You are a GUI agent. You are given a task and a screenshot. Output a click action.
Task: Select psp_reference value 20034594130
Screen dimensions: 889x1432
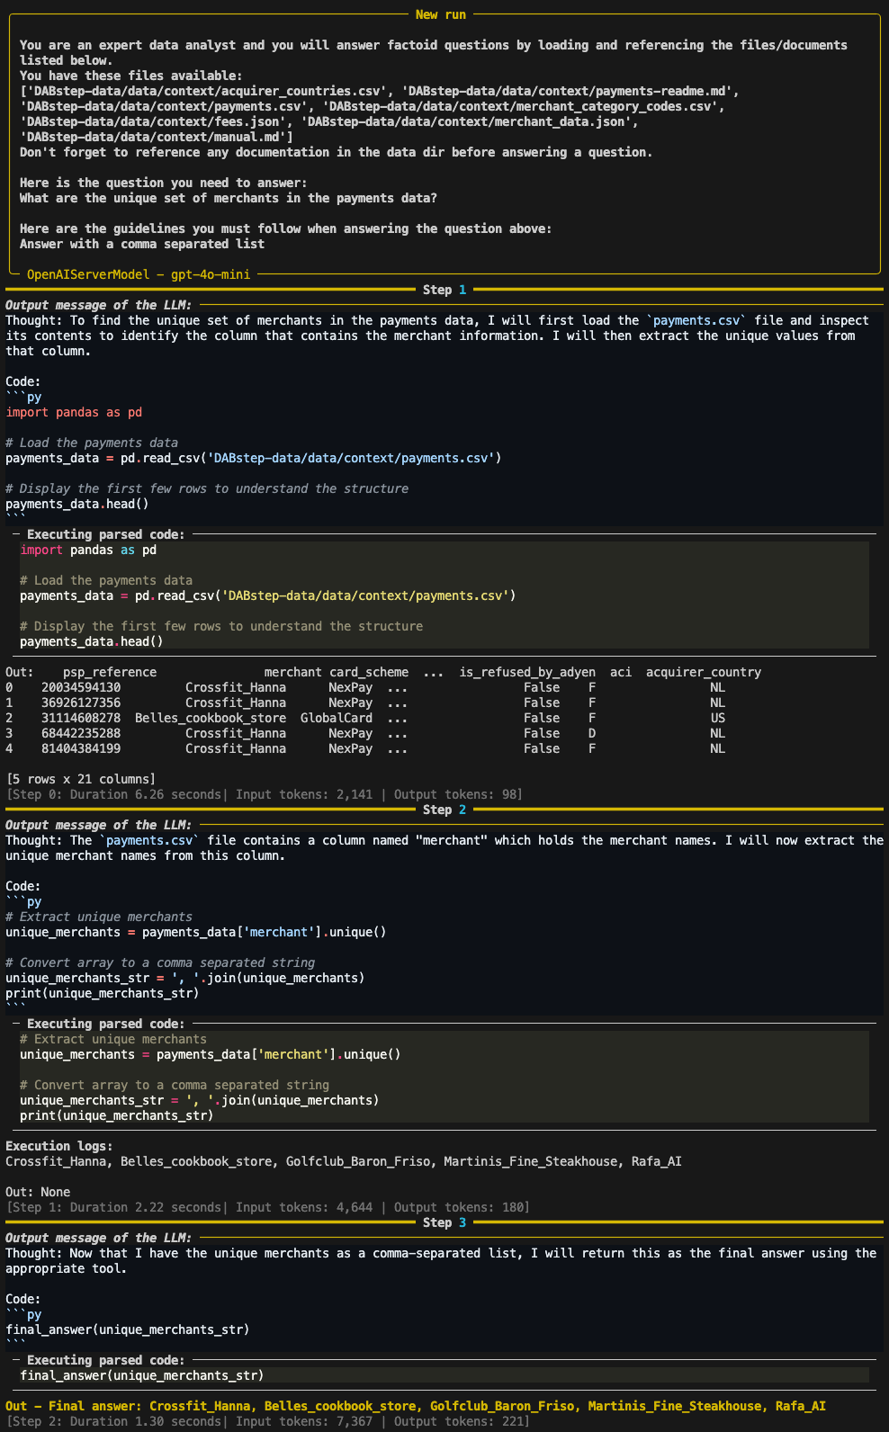pos(81,687)
